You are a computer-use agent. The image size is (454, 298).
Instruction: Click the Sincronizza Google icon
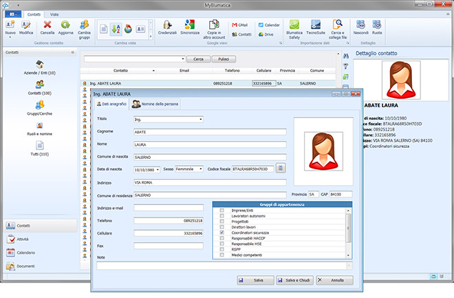coord(190,25)
